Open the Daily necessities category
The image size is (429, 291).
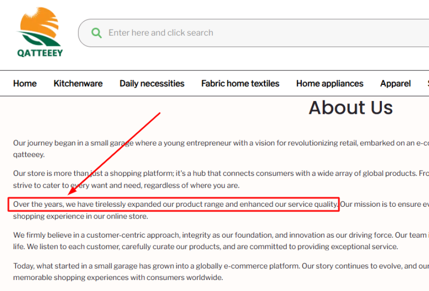[x=152, y=83]
